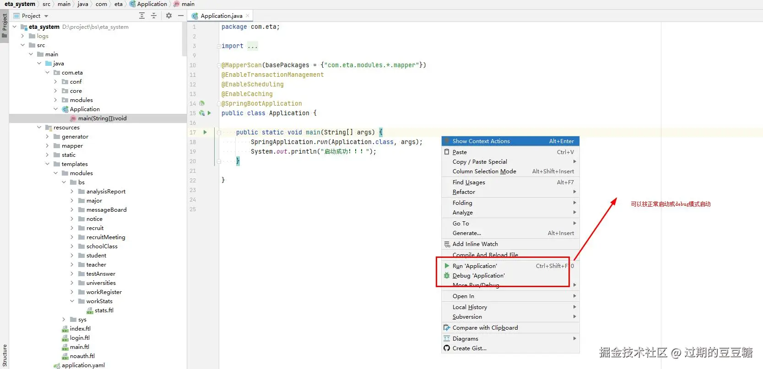Select Show Context Actions menu item
This screenshot has height=369, width=763.
tap(510, 141)
